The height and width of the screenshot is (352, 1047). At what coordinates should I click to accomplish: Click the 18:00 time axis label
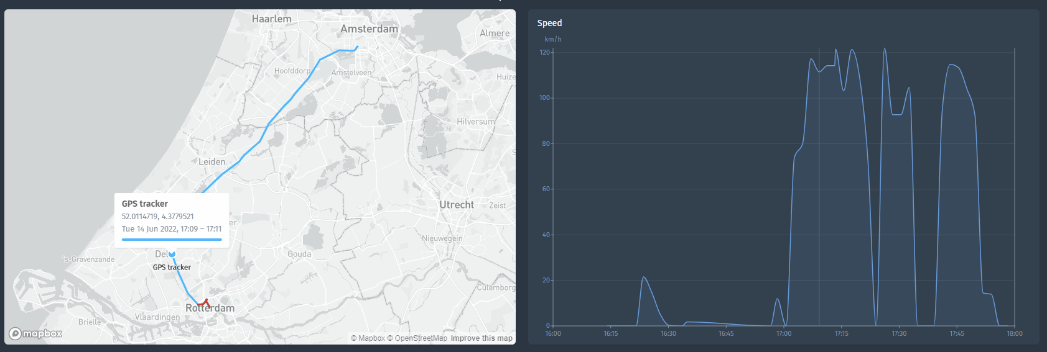[1015, 334]
